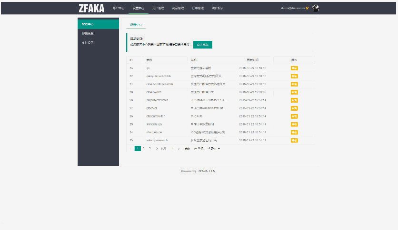Open the 商品管理 navigation item
The image size is (398, 230).
(x=178, y=8)
